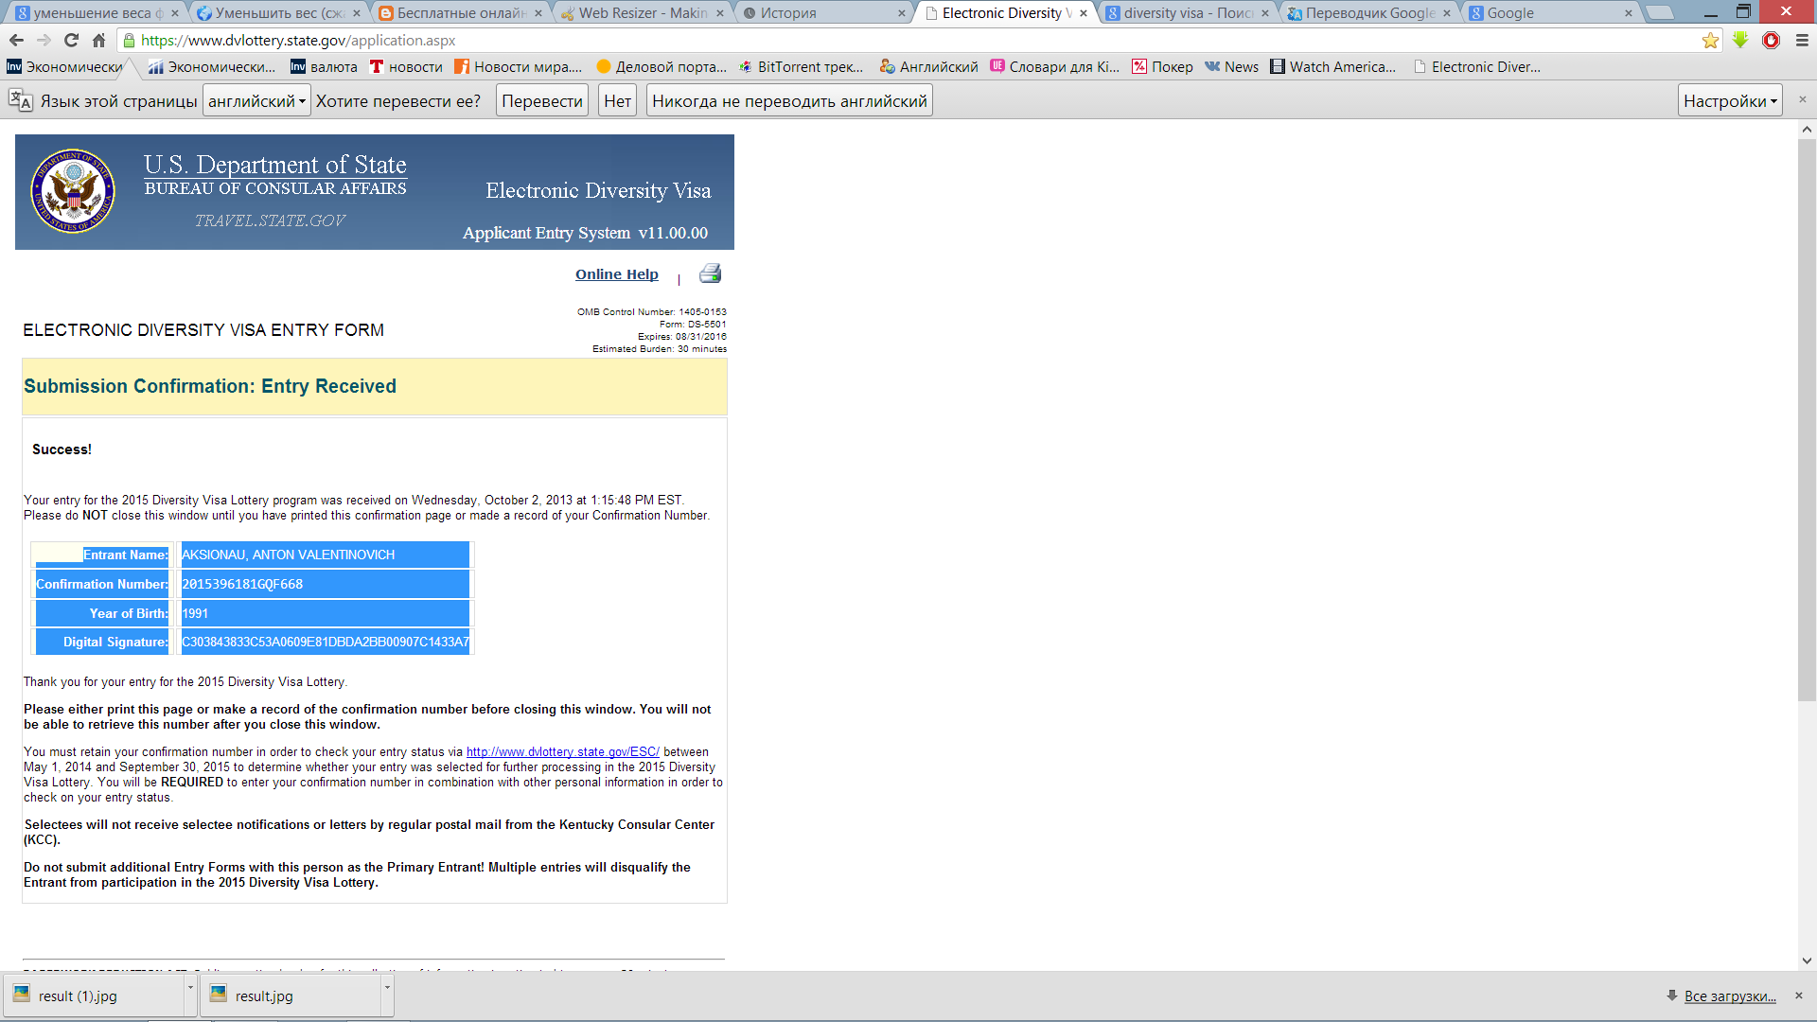Viewport: 1817px width, 1022px height.
Task: Close the 'Electronic Diversity' tab
Action: tap(1084, 13)
